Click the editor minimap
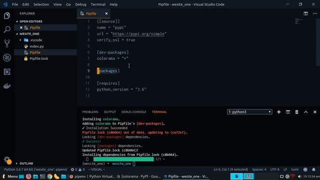This screenshot has width=320, height=180. (x=299, y=21)
